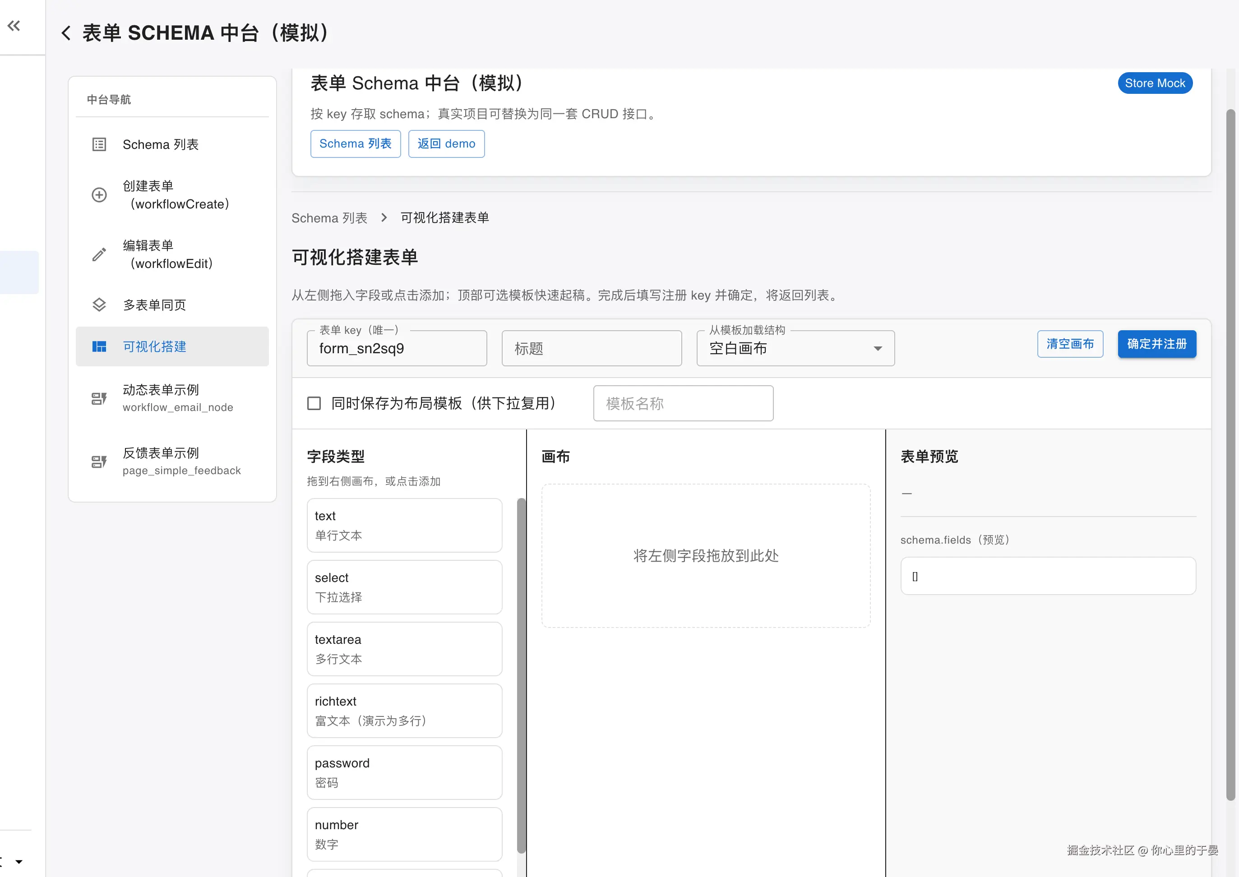Focus the 表单 key input field

(x=397, y=348)
